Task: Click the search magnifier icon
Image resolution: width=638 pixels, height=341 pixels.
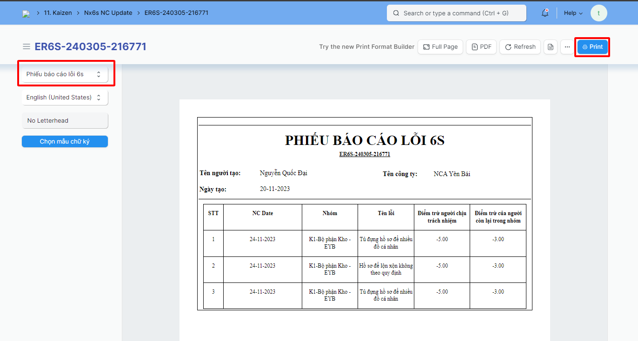Action: pyautogui.click(x=396, y=13)
